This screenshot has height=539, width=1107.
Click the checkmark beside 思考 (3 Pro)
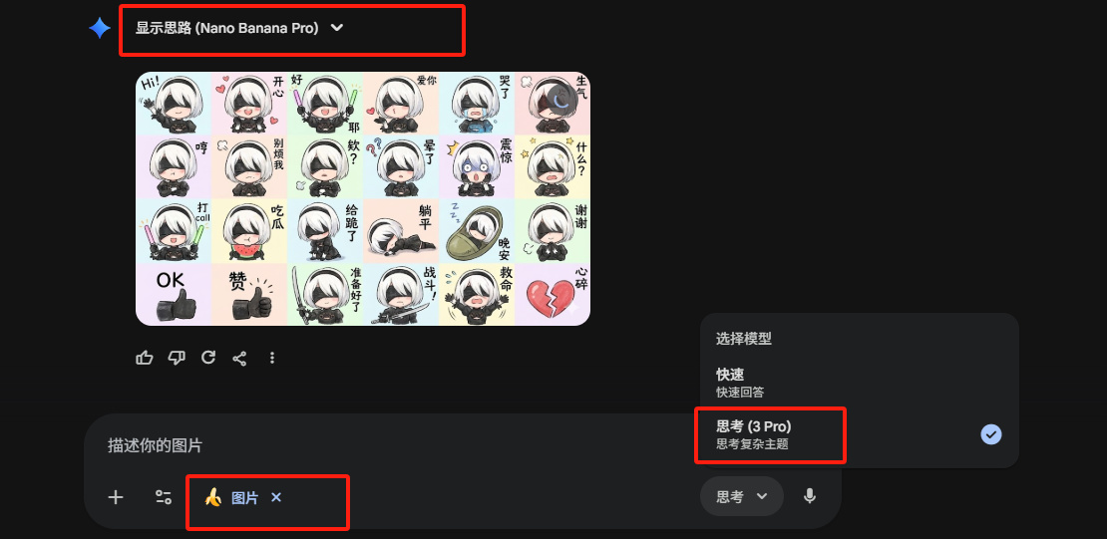click(991, 433)
